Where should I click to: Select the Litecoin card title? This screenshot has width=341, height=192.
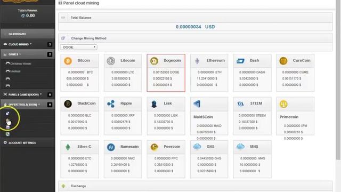128,60
